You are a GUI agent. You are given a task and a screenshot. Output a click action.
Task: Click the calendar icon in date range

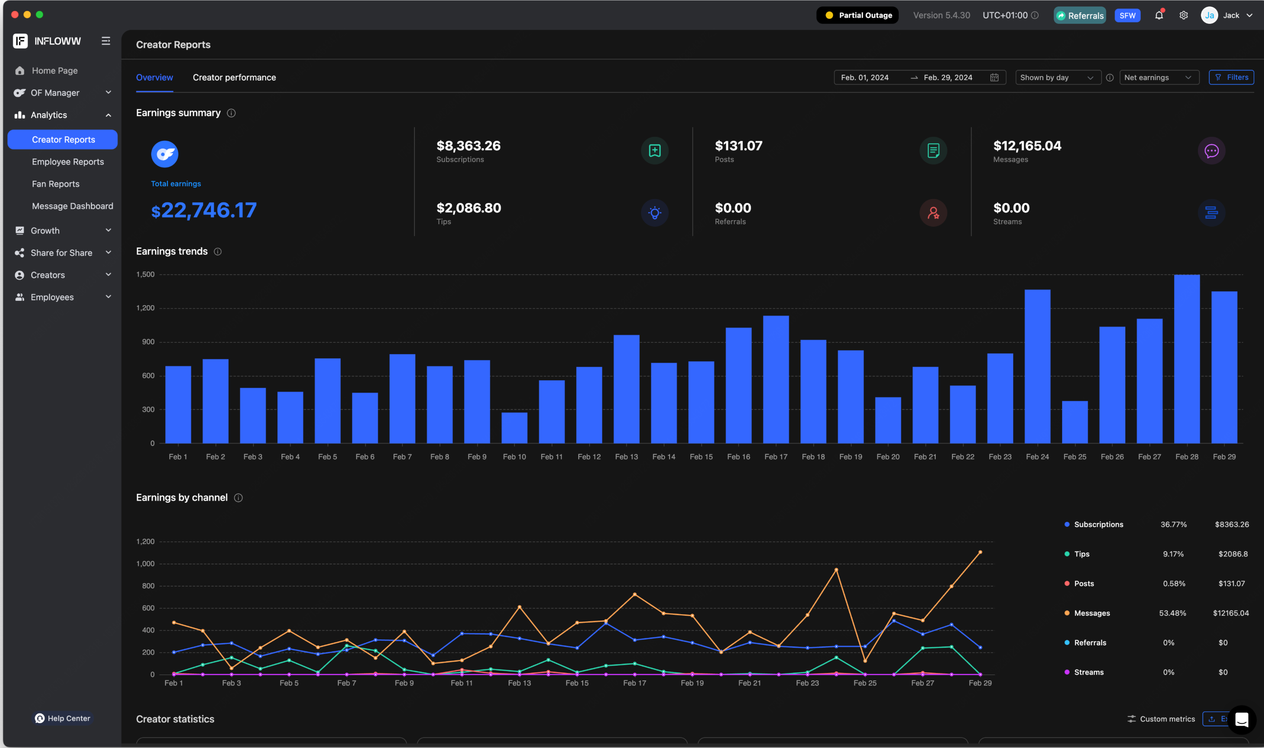click(994, 78)
